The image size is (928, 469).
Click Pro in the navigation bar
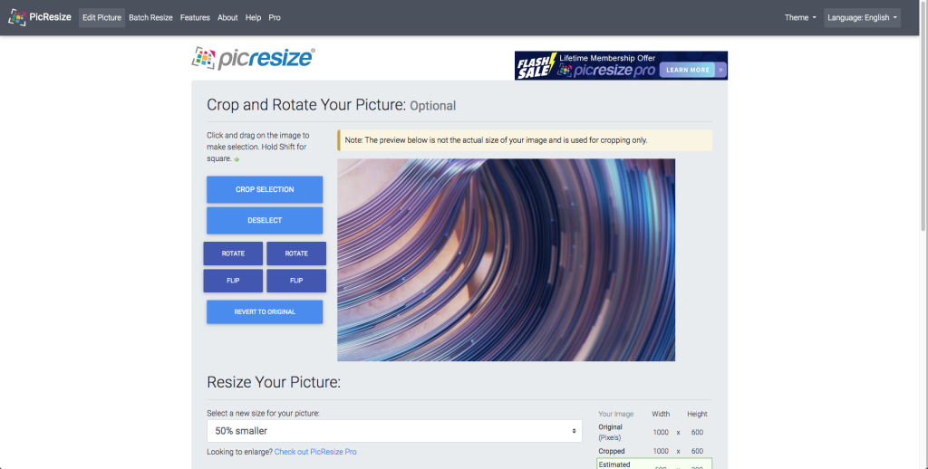click(275, 17)
